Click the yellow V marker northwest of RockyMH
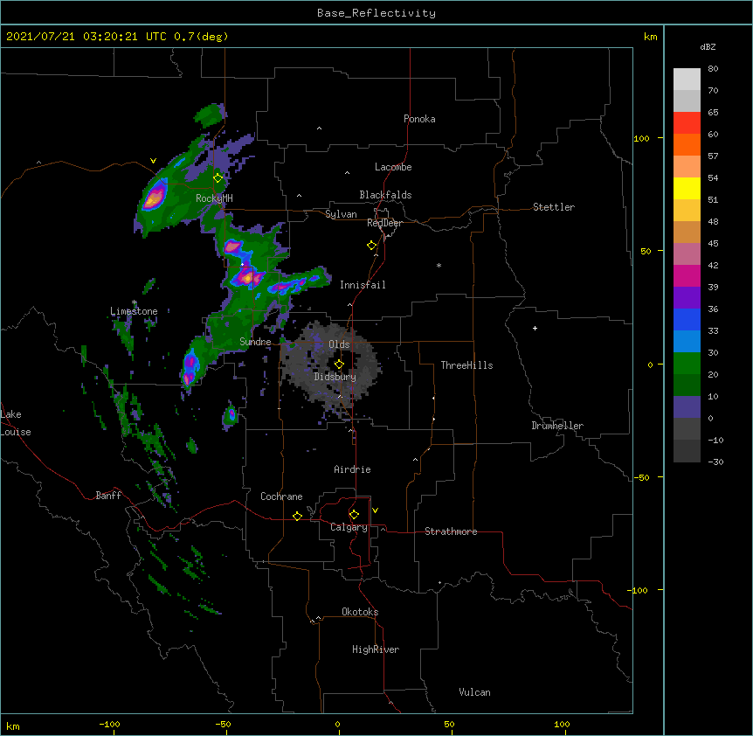Image resolution: width=753 pixels, height=736 pixels. pos(153,161)
